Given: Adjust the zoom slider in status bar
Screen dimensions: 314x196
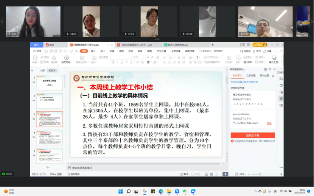Looking at the screenshot, I should pyautogui.click(x=260, y=174).
